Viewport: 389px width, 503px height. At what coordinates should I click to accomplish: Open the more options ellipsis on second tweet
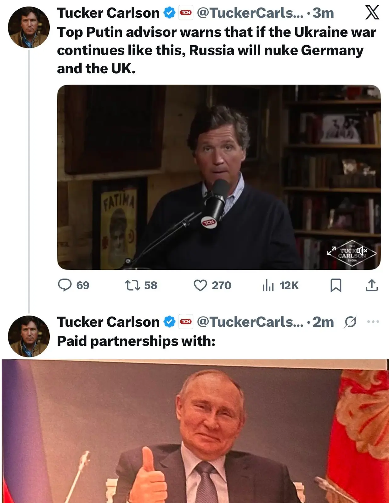pyautogui.click(x=373, y=322)
